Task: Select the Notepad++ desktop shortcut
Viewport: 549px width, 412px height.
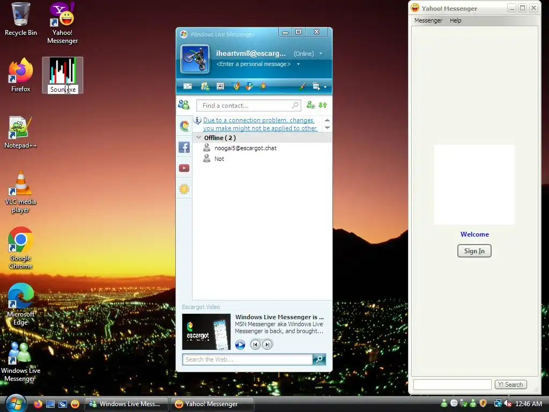Action: [x=21, y=133]
